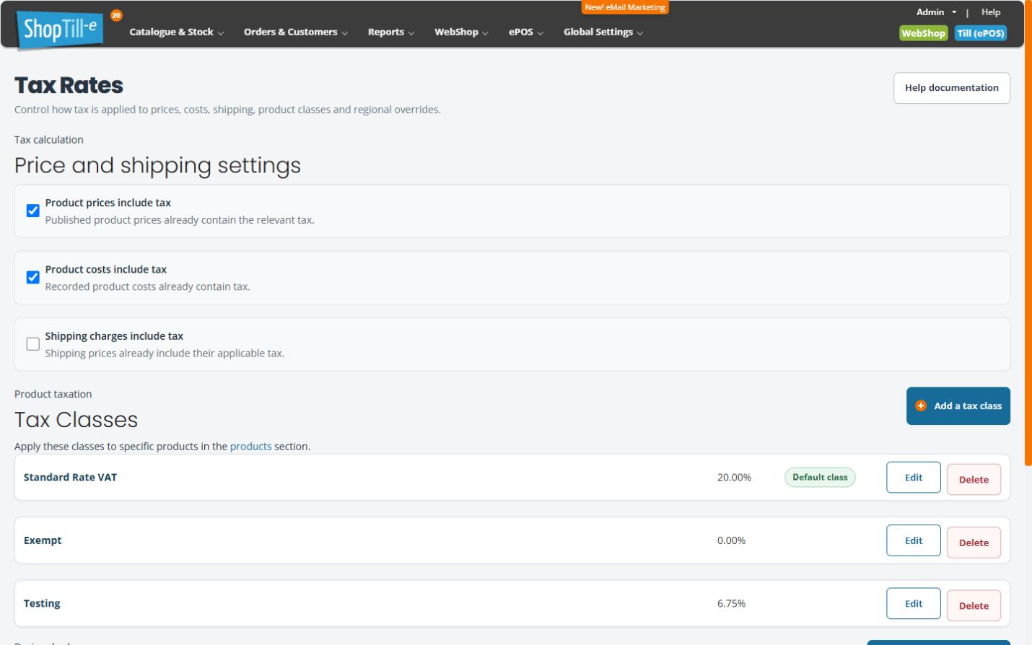Click the Tax Classes heading
Screen dimensions: 1032x645
pyautogui.click(x=76, y=420)
